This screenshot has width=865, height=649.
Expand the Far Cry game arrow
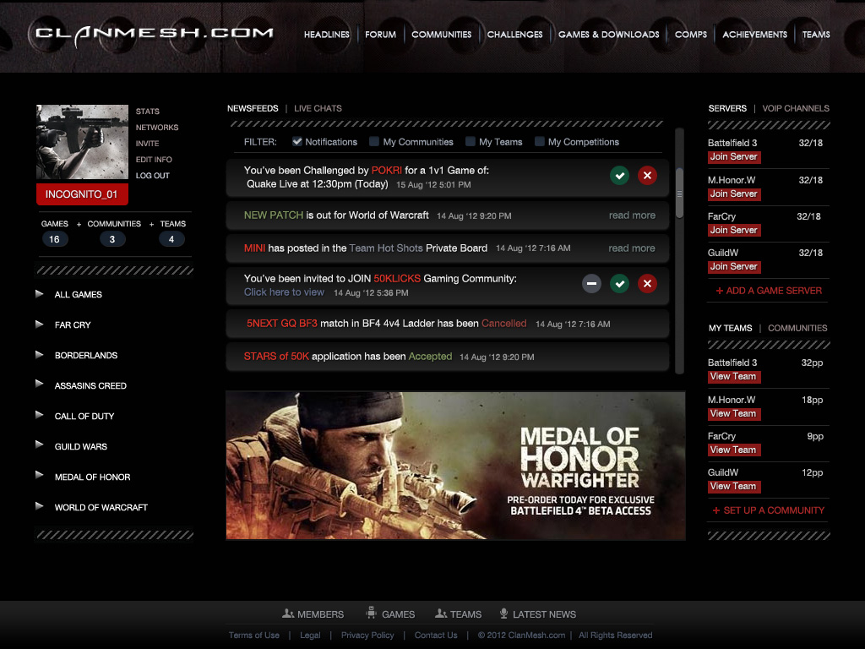(40, 324)
